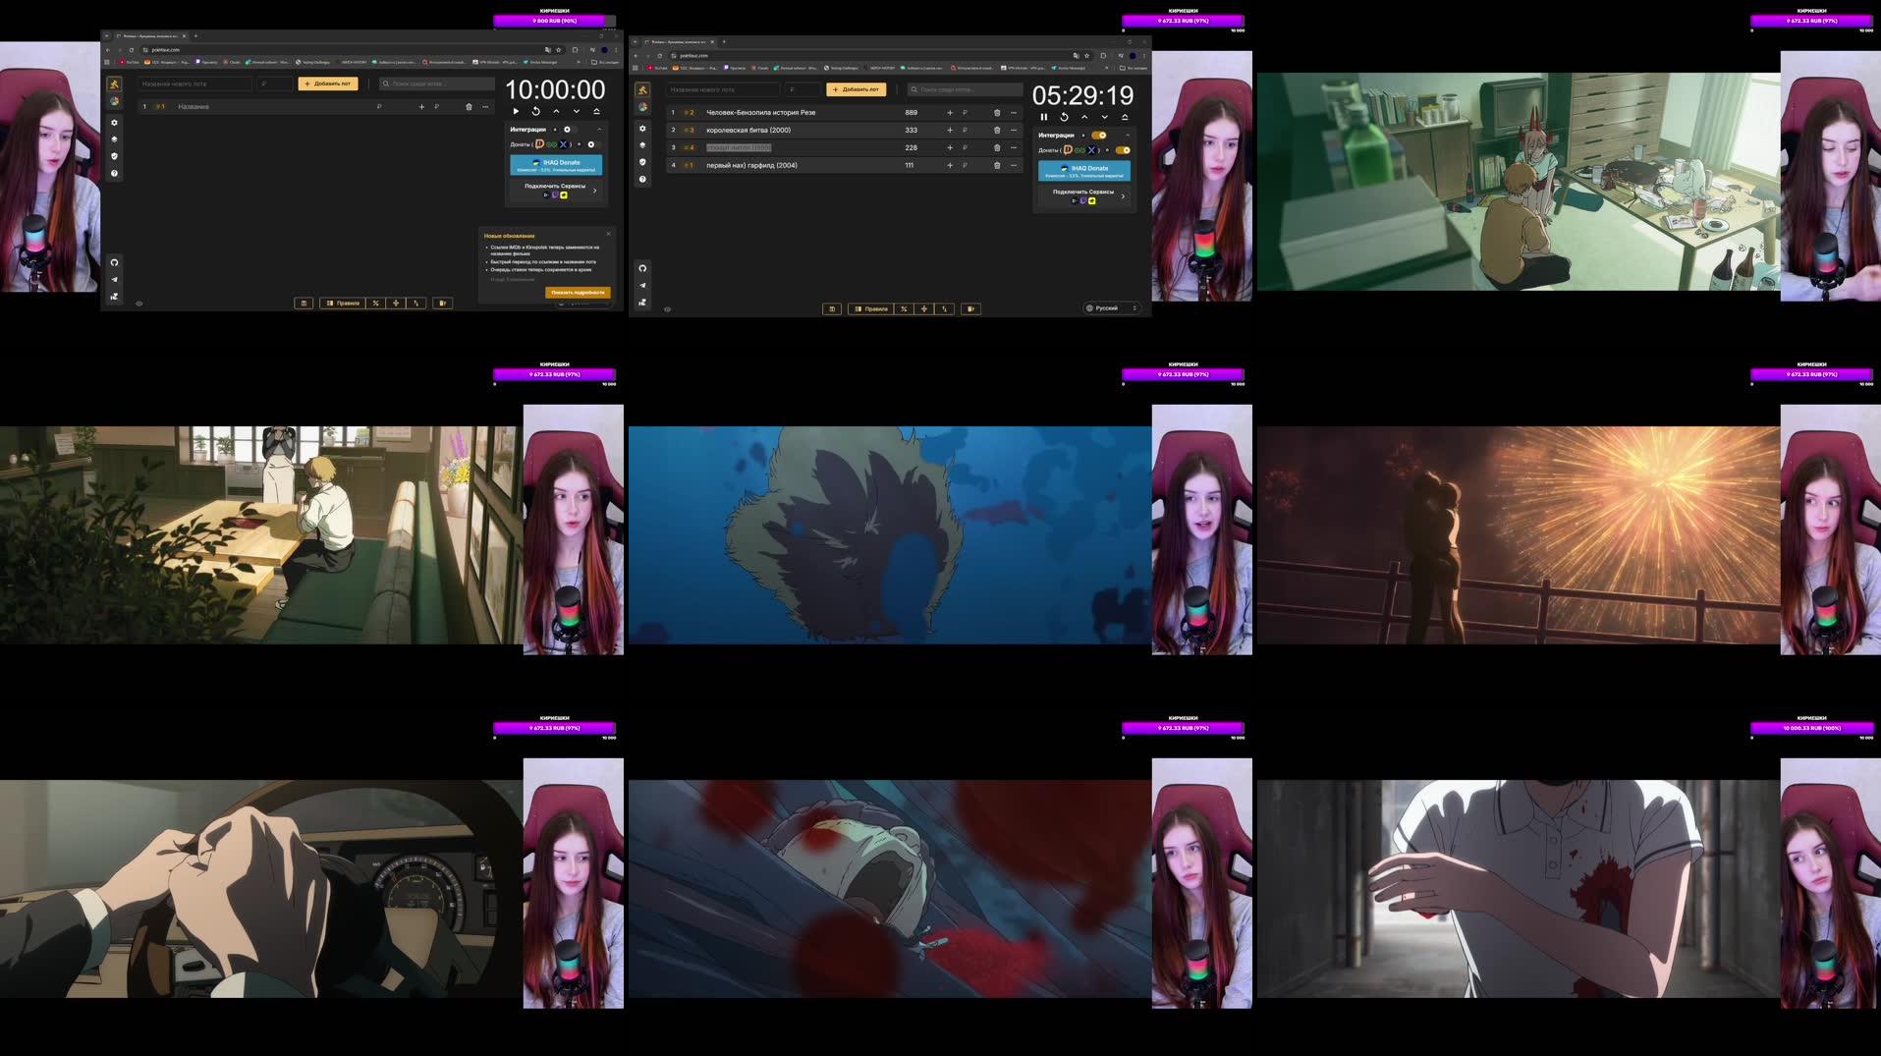Viewport: 1881px width, 1056px height.
Task: Reset the 05:29:19 timer
Action: pos(1064,117)
